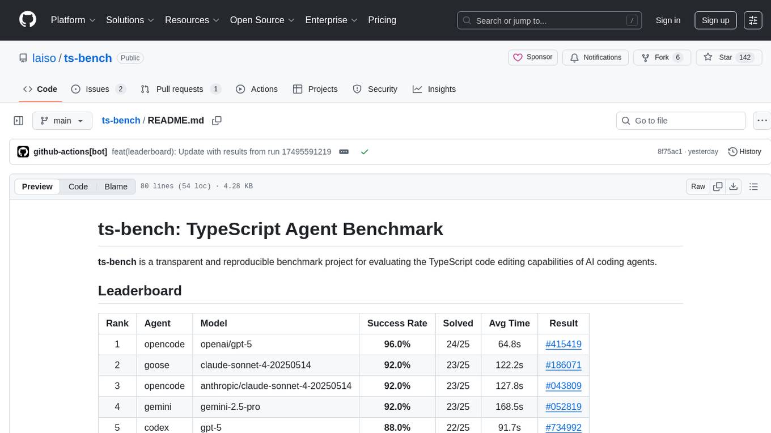Toggle the file tree side panel

pyautogui.click(x=19, y=121)
